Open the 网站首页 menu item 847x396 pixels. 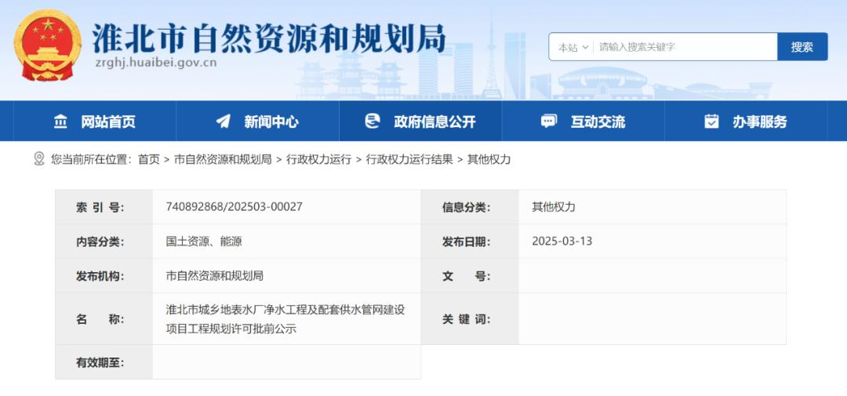click(95, 122)
